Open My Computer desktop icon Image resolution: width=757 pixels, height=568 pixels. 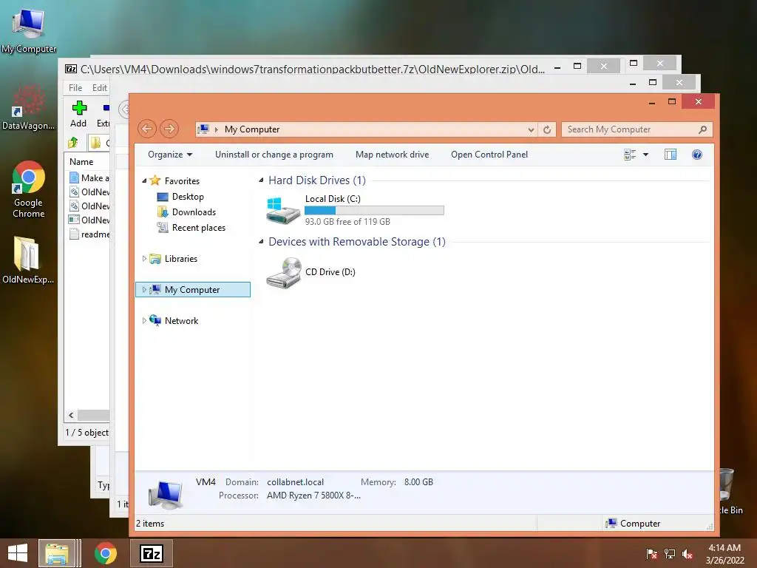click(29, 30)
